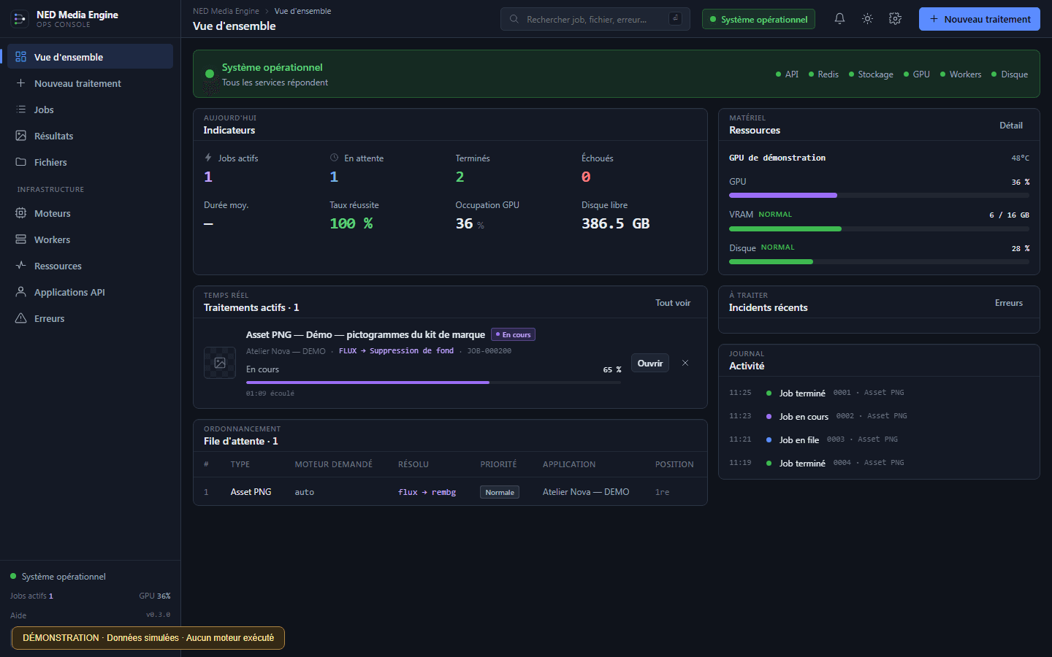Open Erreurs link in Incidents récents

click(x=1009, y=303)
